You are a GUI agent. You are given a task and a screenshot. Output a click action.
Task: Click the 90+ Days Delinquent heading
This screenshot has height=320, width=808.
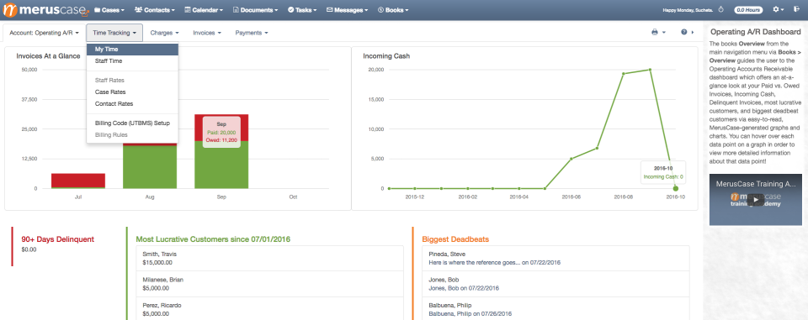(x=58, y=239)
